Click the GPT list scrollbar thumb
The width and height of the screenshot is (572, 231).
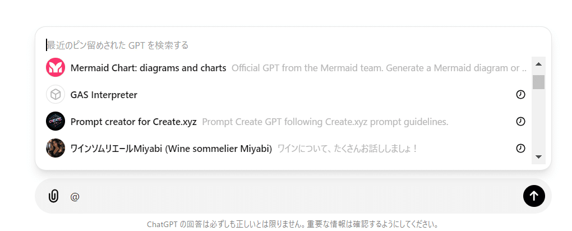pyautogui.click(x=538, y=82)
